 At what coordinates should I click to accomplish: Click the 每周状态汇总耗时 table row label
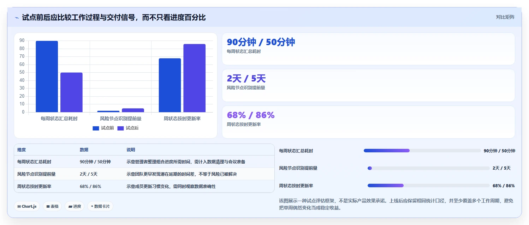tap(34, 162)
